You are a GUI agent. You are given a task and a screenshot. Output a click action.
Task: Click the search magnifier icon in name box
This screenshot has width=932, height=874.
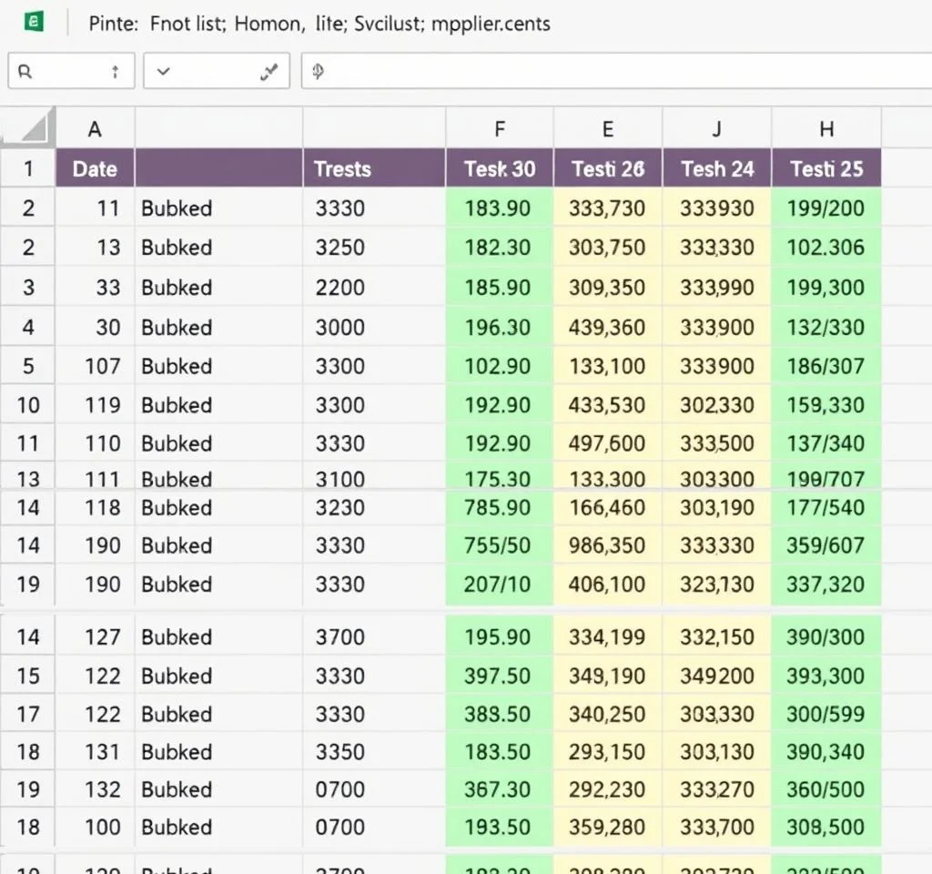[24, 72]
